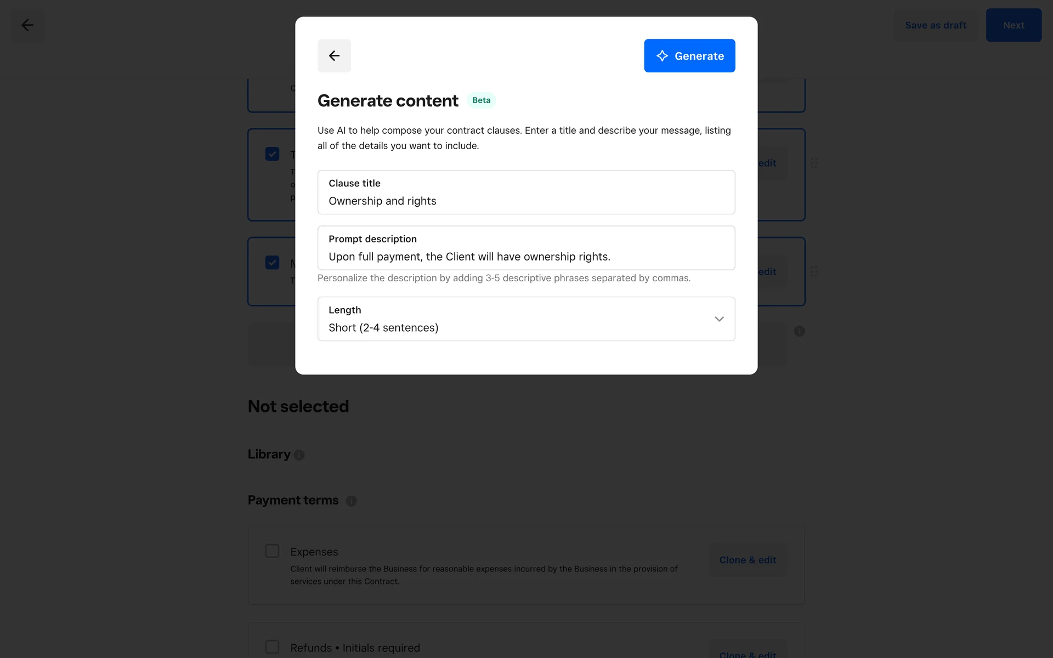Click into the Clause title field

pos(525,201)
